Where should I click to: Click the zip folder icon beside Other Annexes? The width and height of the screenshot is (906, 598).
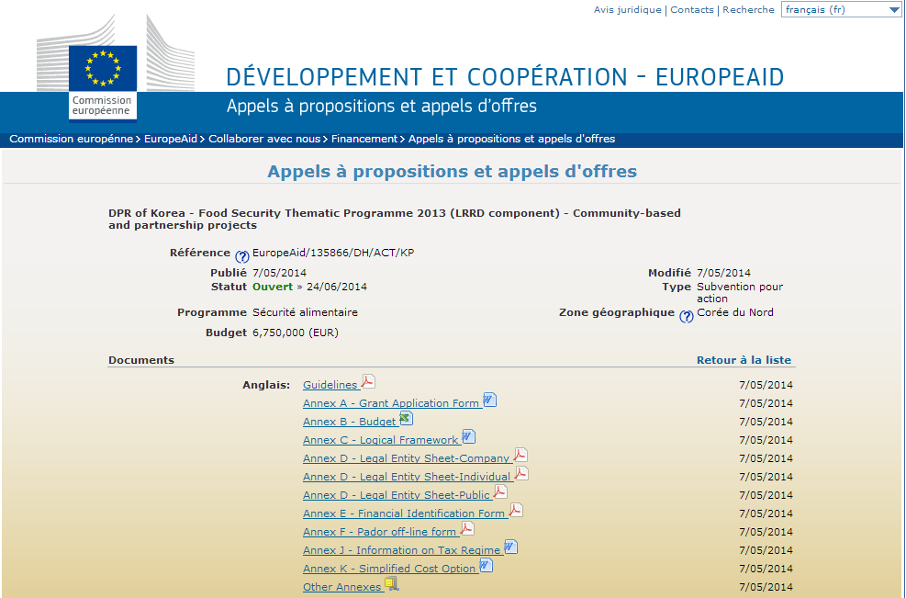coord(392,584)
